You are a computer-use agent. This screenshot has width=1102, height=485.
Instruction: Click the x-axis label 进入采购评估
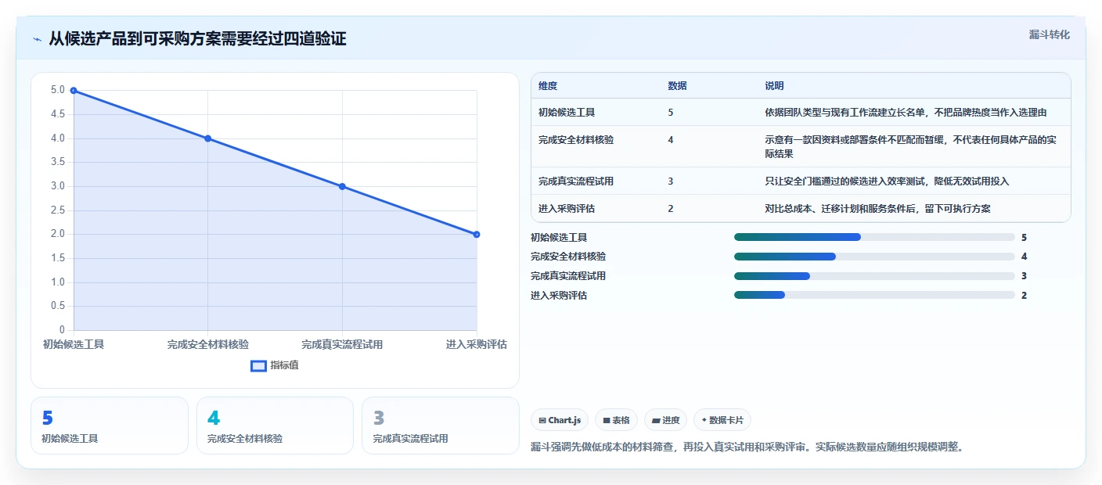[x=477, y=344]
